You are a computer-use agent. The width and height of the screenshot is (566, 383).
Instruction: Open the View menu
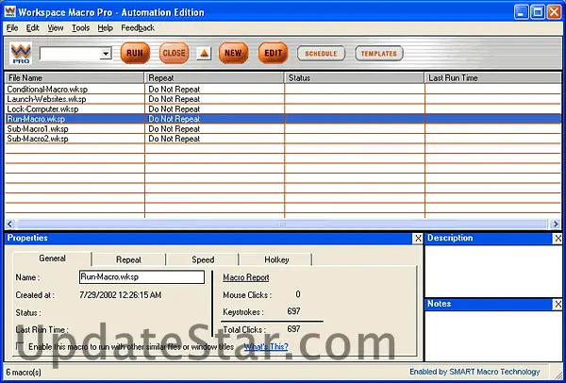[56, 28]
